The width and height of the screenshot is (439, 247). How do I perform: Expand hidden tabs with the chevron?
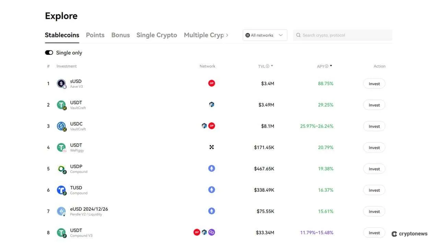[227, 35]
